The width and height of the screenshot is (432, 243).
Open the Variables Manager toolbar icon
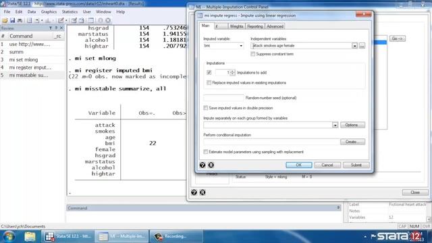point(90,20)
